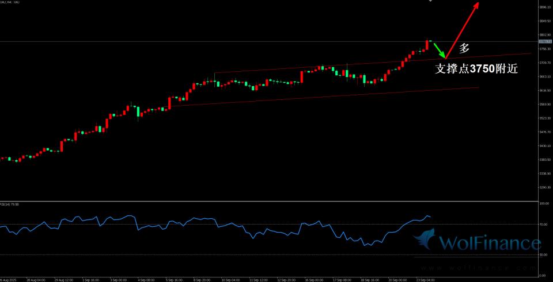Click the 11 Sep 12:00 time label
This screenshot has width=553, height=282.
[x=258, y=280]
